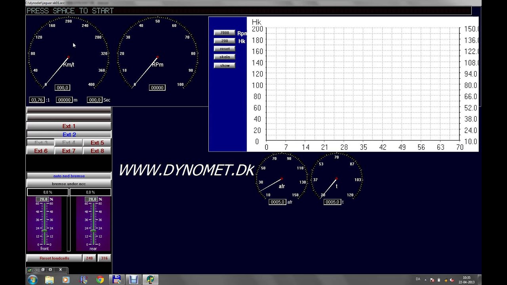Click the skala button
Screen dimensions: 507x285
click(225, 57)
